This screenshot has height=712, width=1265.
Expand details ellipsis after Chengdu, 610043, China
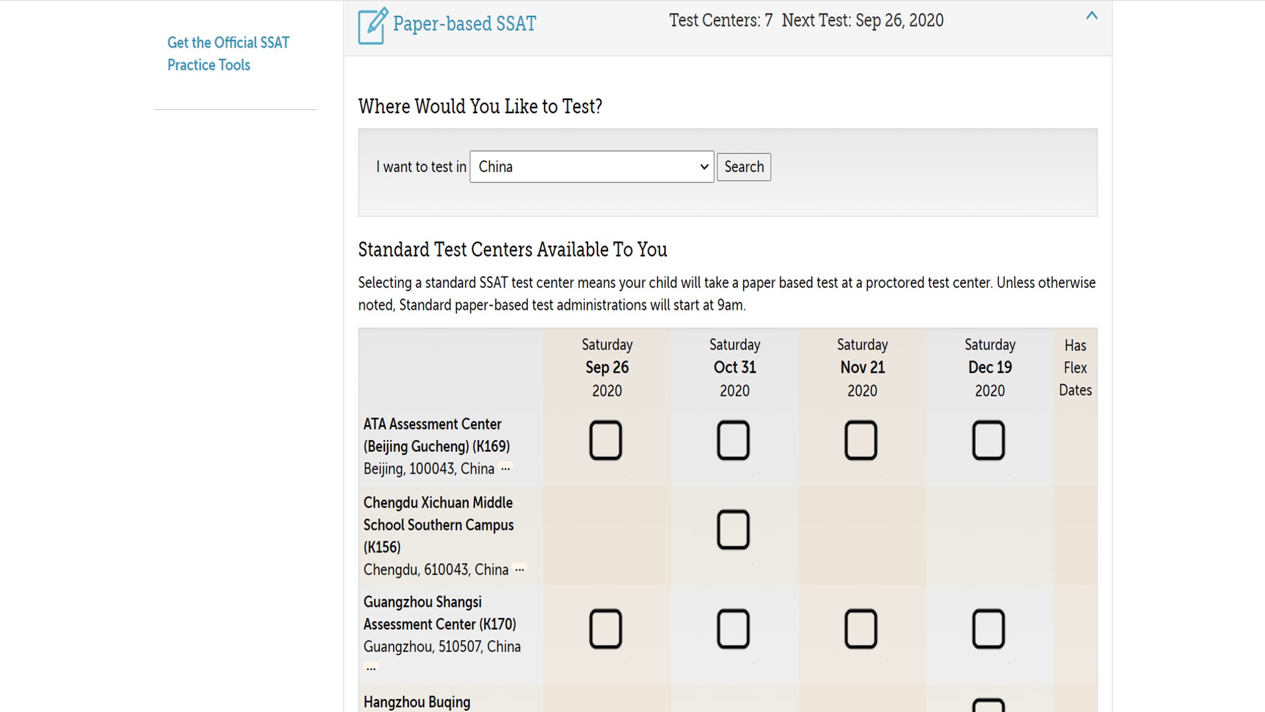pos(520,570)
